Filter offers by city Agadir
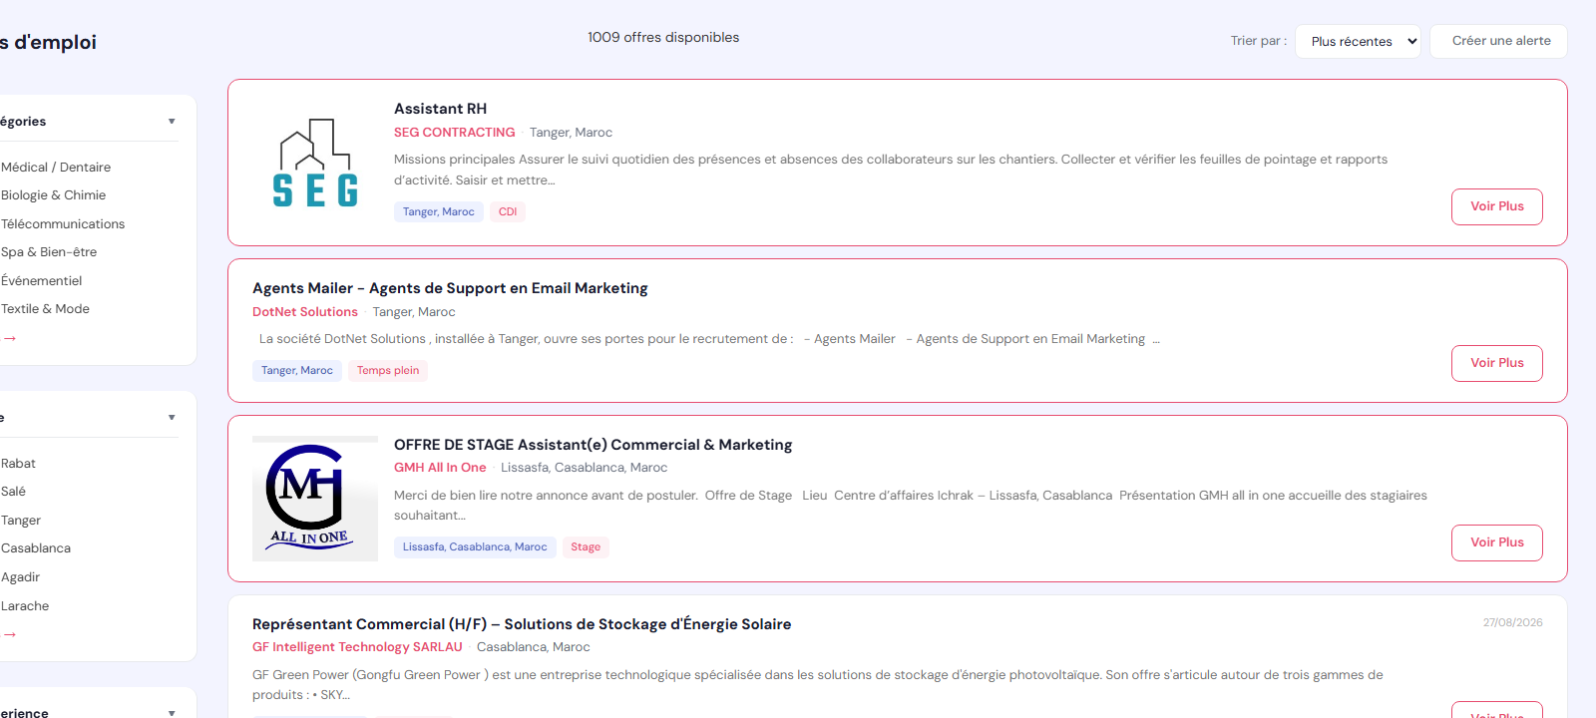 pyautogui.click(x=20, y=577)
